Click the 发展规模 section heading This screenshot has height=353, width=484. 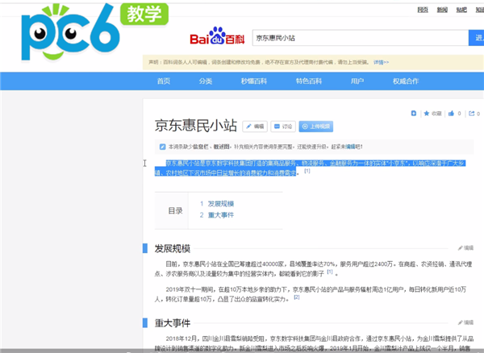173,248
